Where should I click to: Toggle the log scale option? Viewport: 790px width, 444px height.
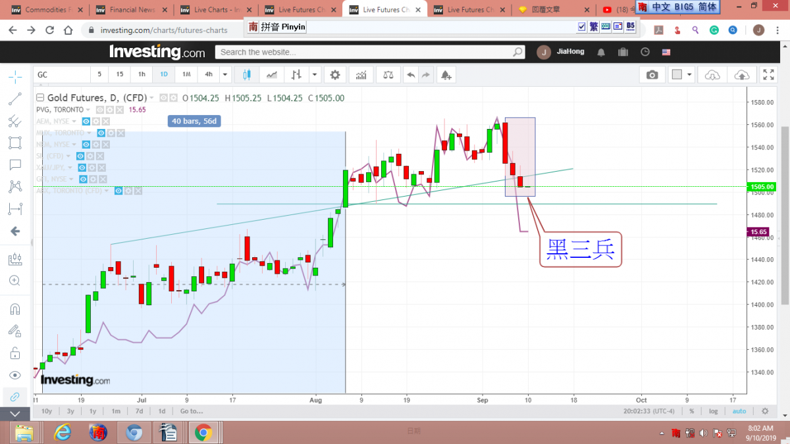click(x=714, y=411)
